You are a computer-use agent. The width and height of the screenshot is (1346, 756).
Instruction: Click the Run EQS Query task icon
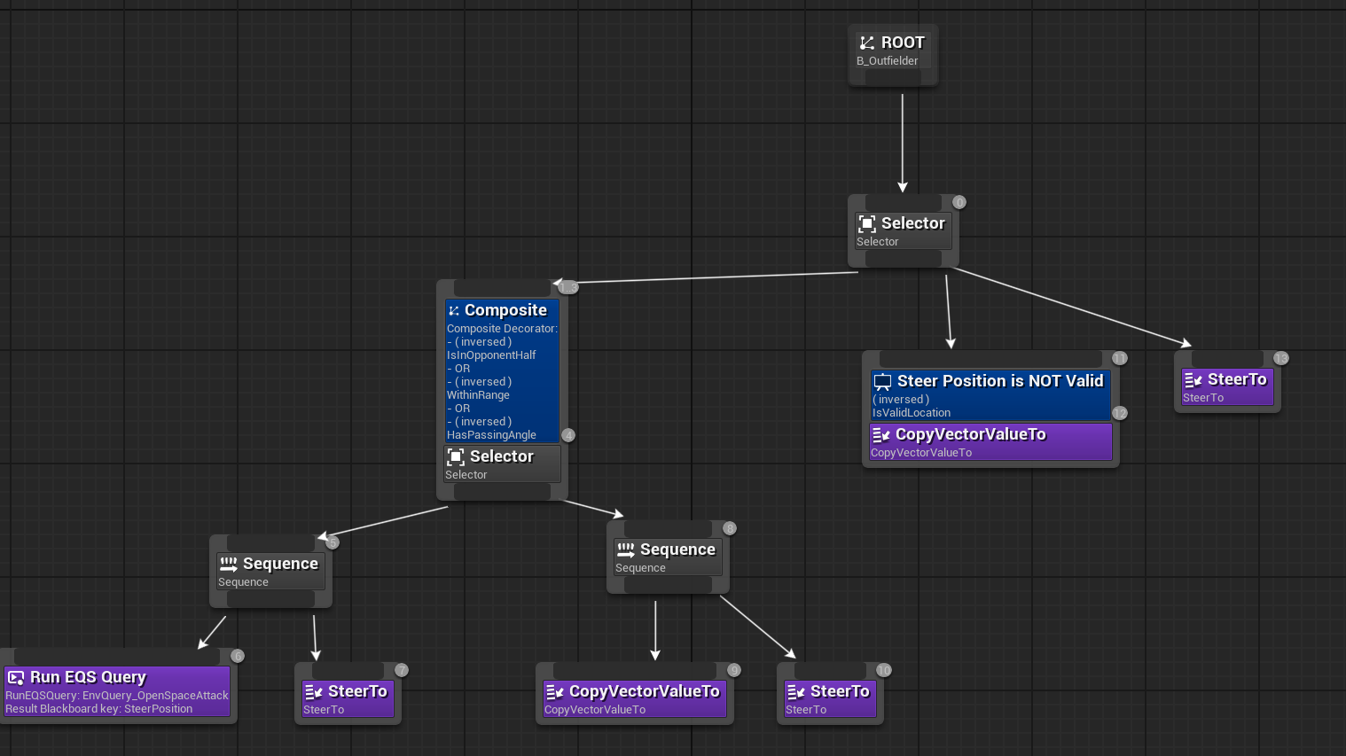click(16, 678)
